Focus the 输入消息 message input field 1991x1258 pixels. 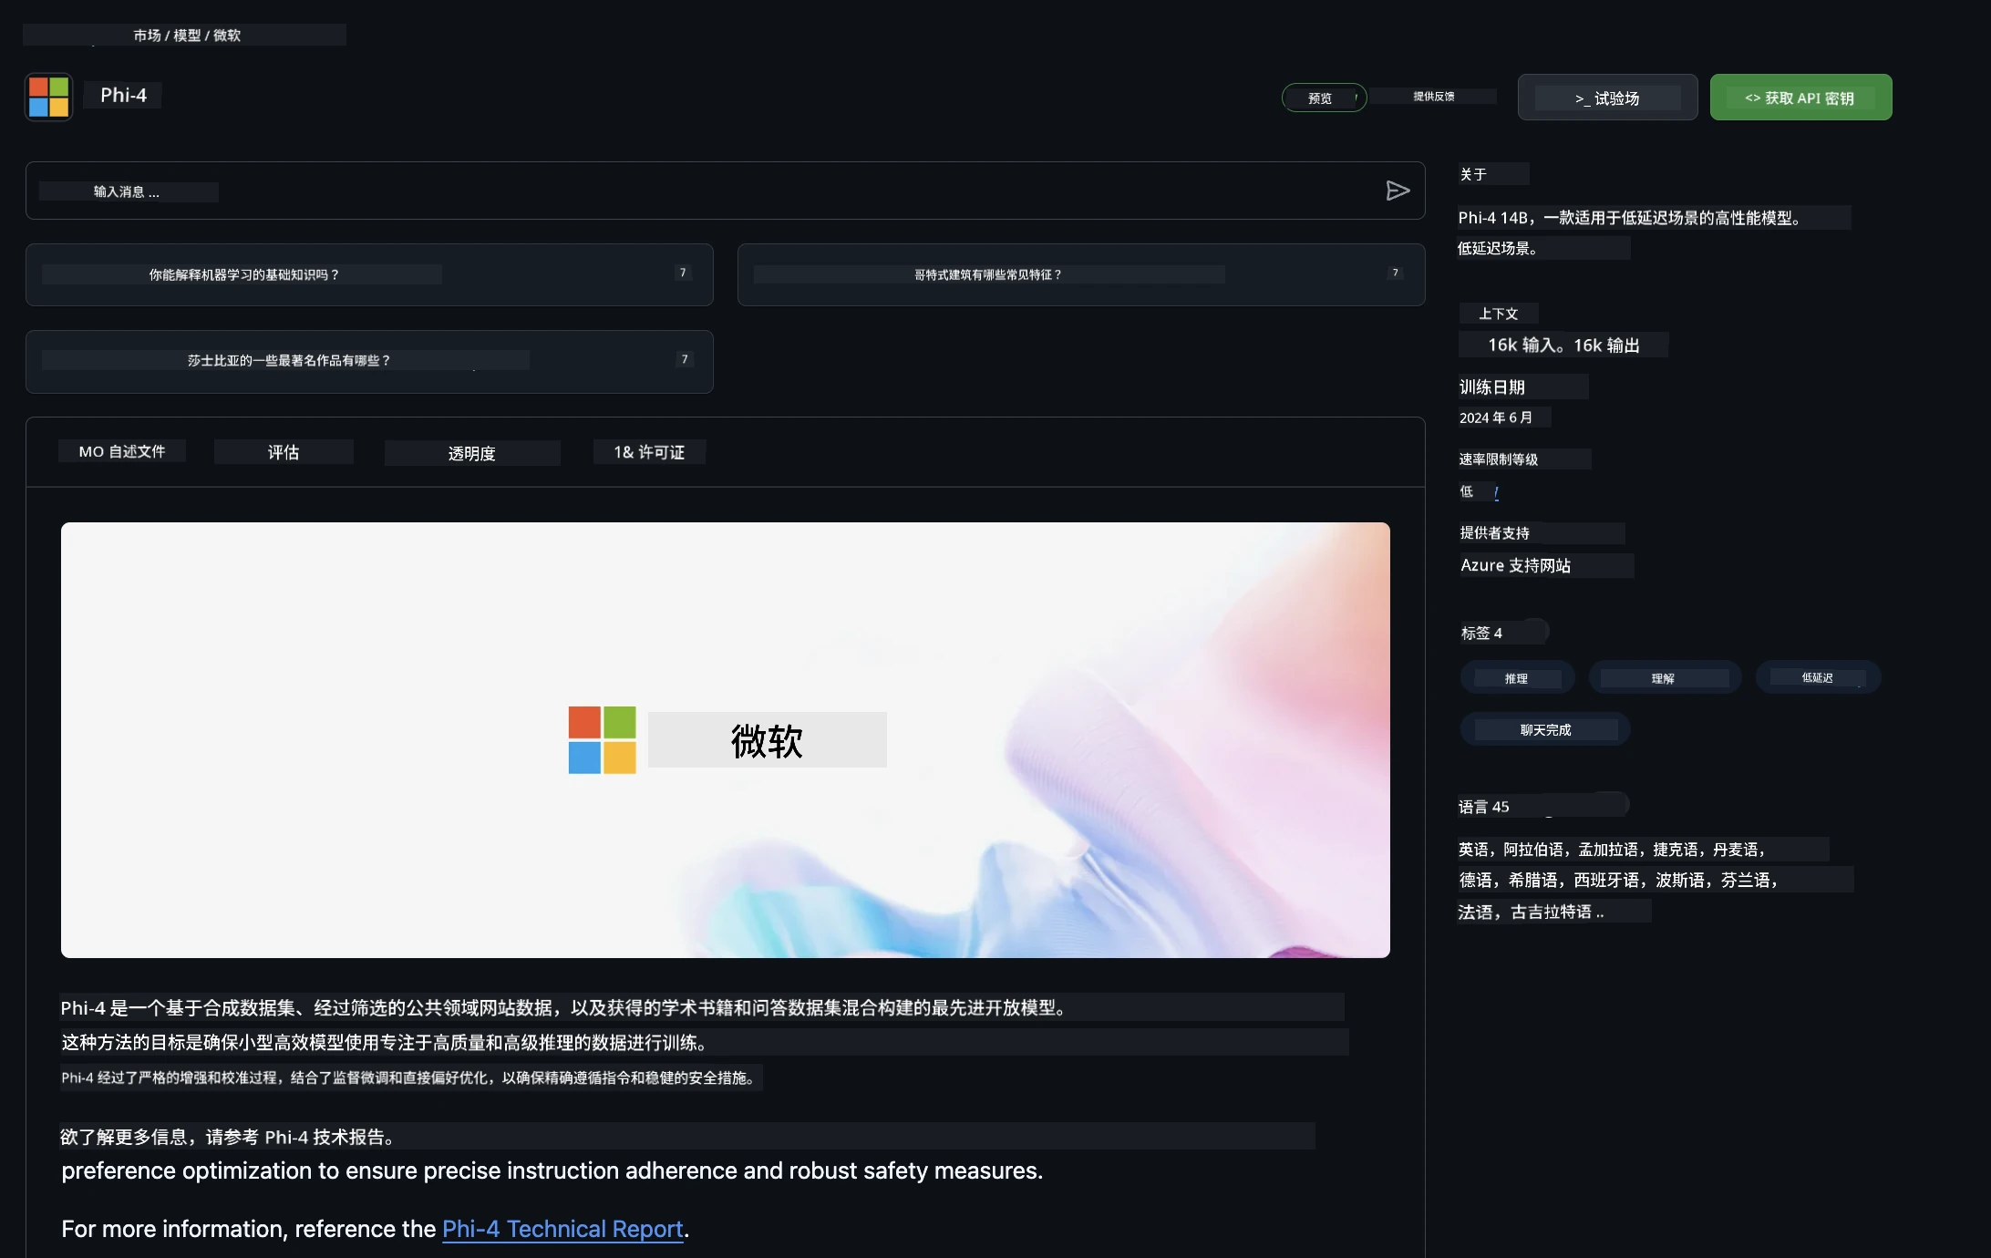tap(725, 191)
